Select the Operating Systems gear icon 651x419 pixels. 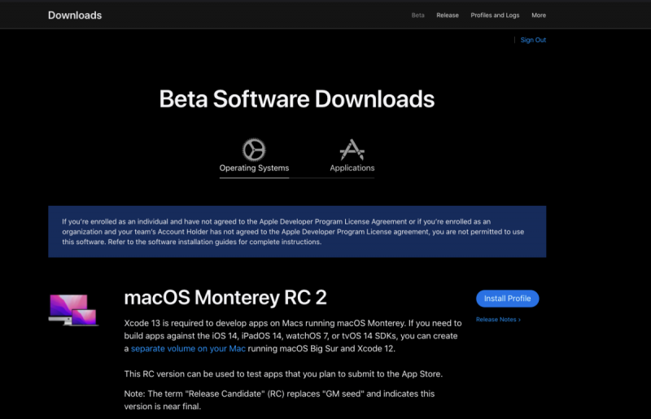click(x=254, y=150)
